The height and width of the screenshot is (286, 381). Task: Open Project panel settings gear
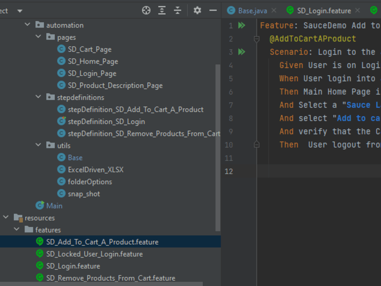pos(197,10)
